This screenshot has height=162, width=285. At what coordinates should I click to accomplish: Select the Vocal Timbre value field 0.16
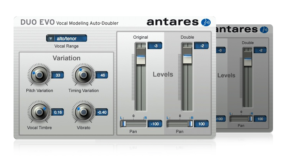58,112
